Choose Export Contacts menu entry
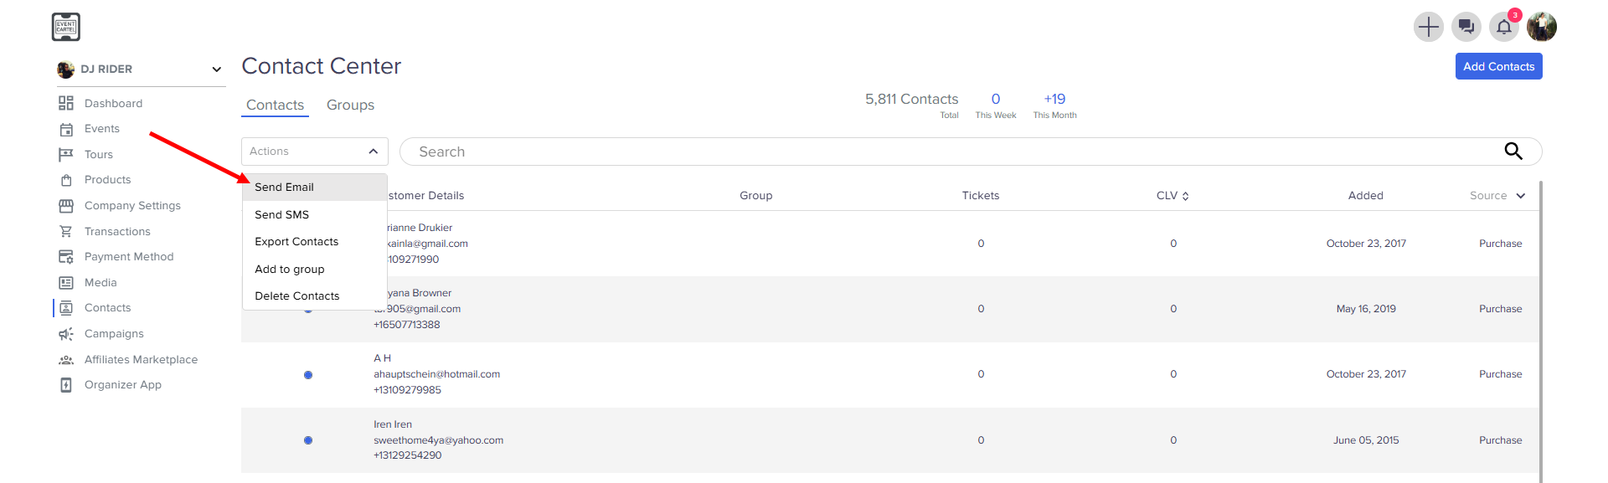Viewport: 1608px width, 483px height. coord(315,242)
